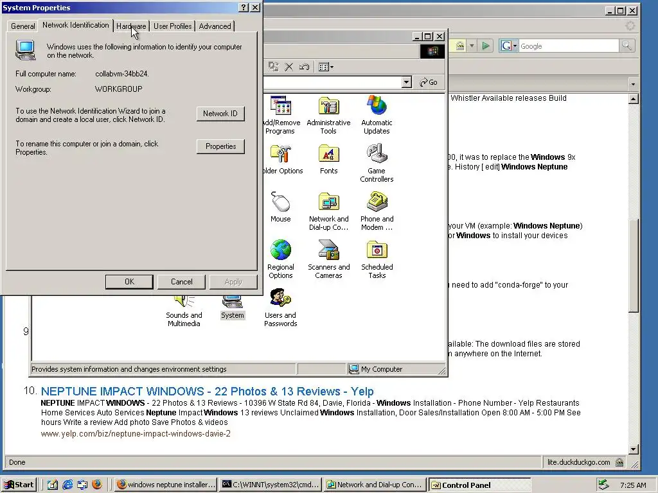Viewport: 658px width, 493px height.
Task: Click the browser page vertical scrollbar thumb
Action: click(x=633, y=265)
